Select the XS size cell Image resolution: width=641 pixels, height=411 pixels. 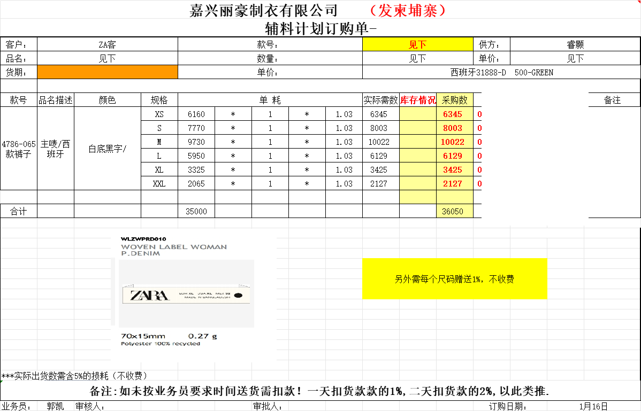(159, 114)
